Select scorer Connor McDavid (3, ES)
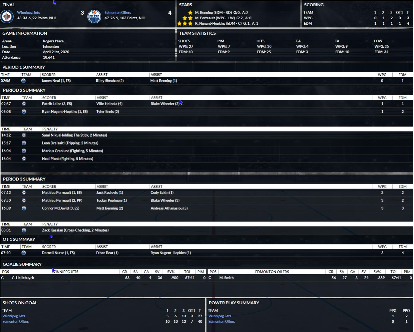Screen dimensions: 414x332 click(x=61, y=208)
